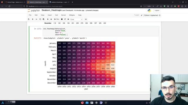This screenshot has width=188, height=105.
Task: Click the In [17] prompt area
Action: point(38,29)
